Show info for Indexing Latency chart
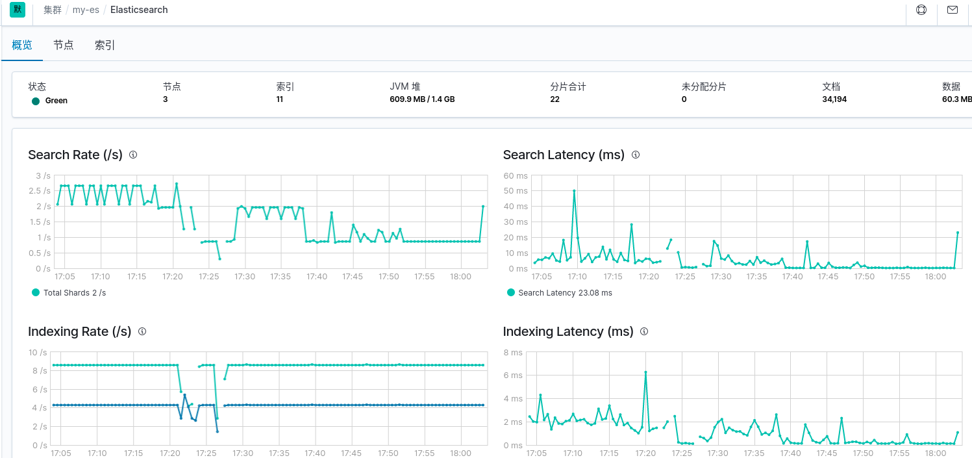The image size is (972, 458). (x=644, y=331)
